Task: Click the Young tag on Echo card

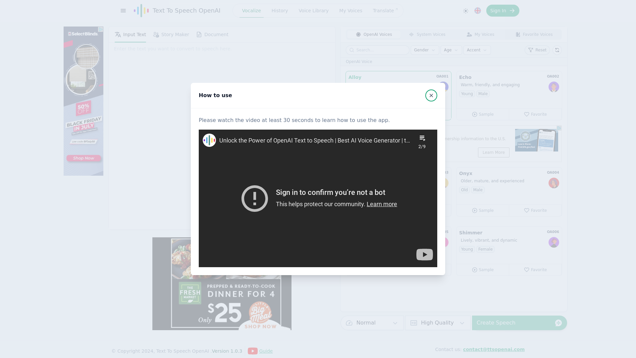Action: [467, 94]
